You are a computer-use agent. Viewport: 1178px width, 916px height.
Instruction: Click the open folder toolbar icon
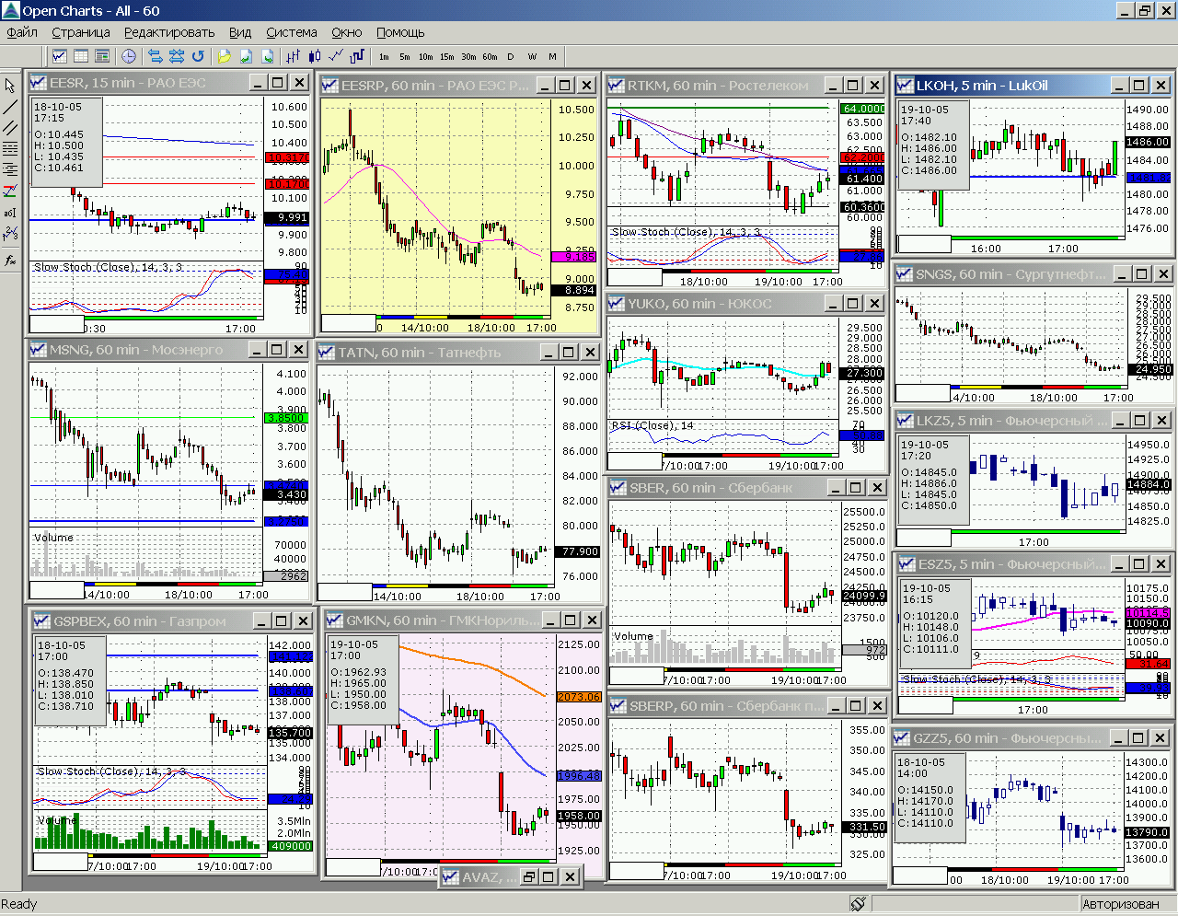tap(224, 56)
